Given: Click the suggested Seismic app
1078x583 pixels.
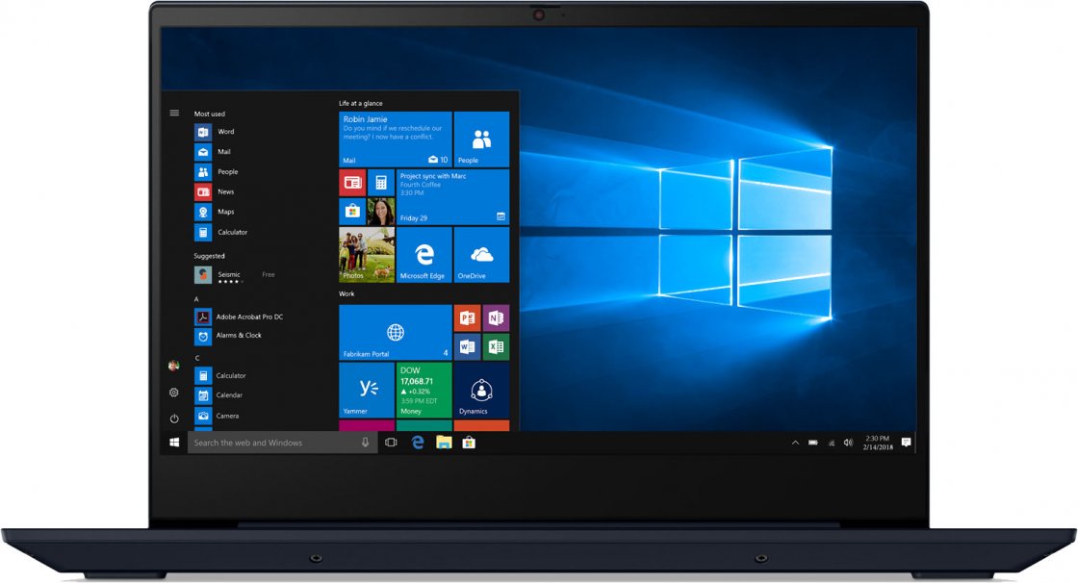Looking at the screenshot, I should [229, 275].
